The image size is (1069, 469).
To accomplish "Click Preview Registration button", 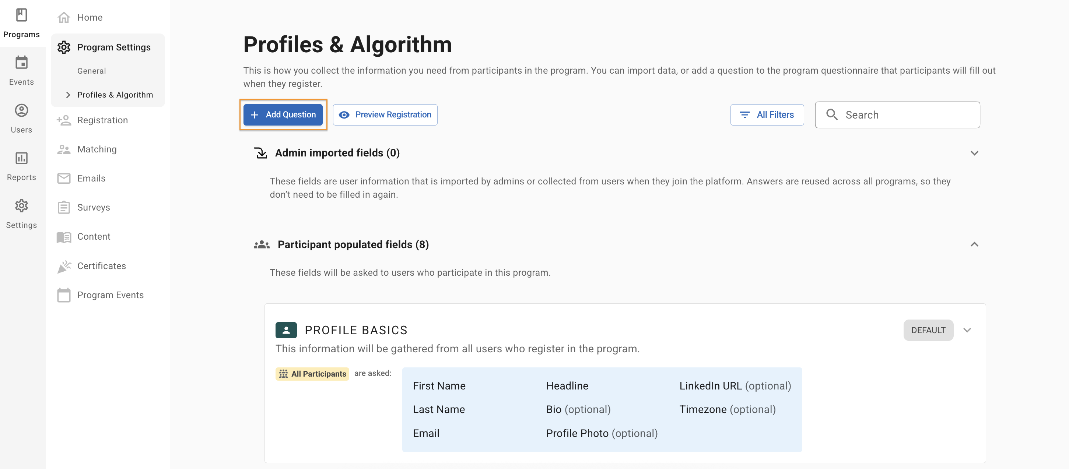I will [x=385, y=114].
